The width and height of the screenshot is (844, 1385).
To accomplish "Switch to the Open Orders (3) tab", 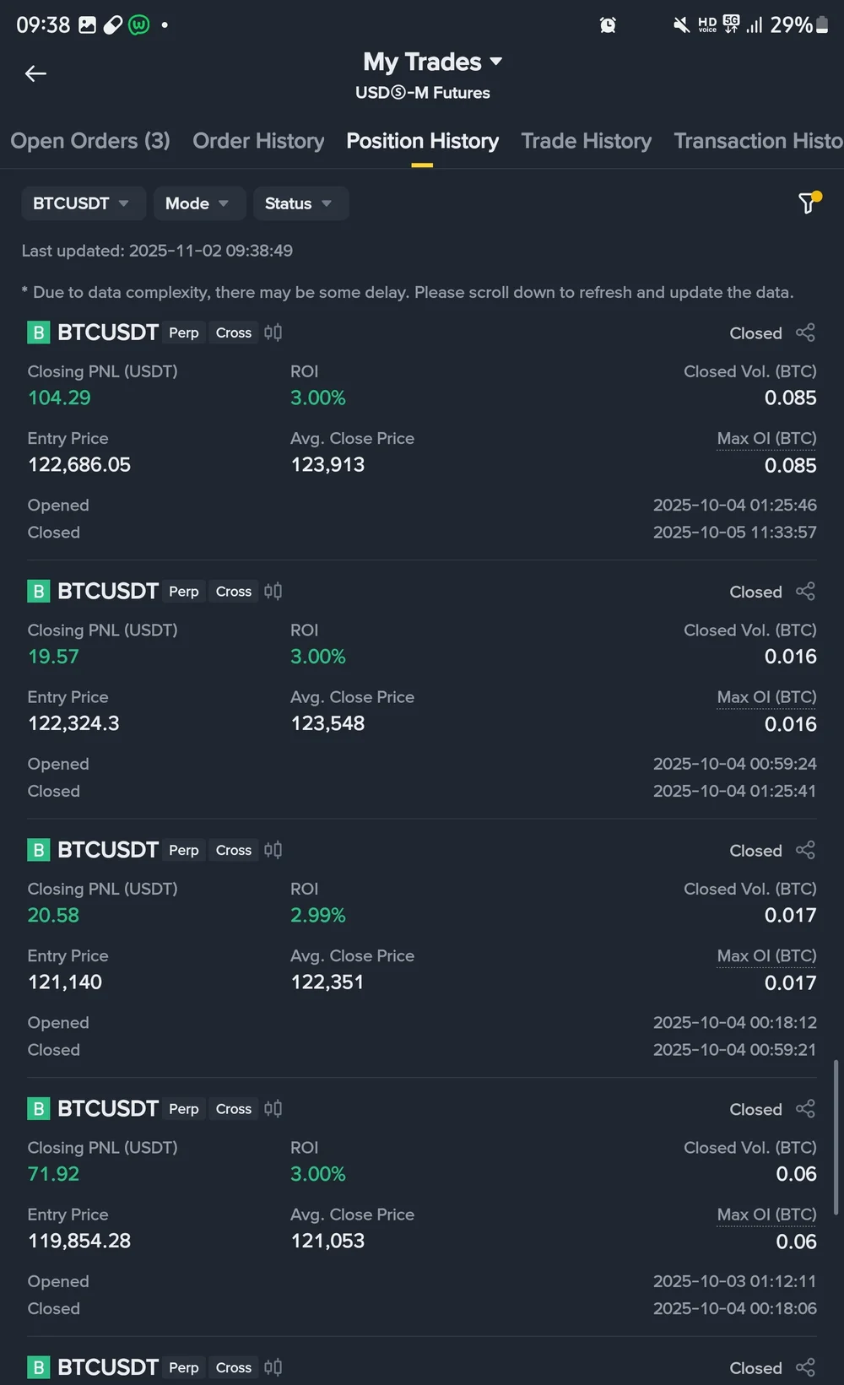I will pyautogui.click(x=90, y=141).
